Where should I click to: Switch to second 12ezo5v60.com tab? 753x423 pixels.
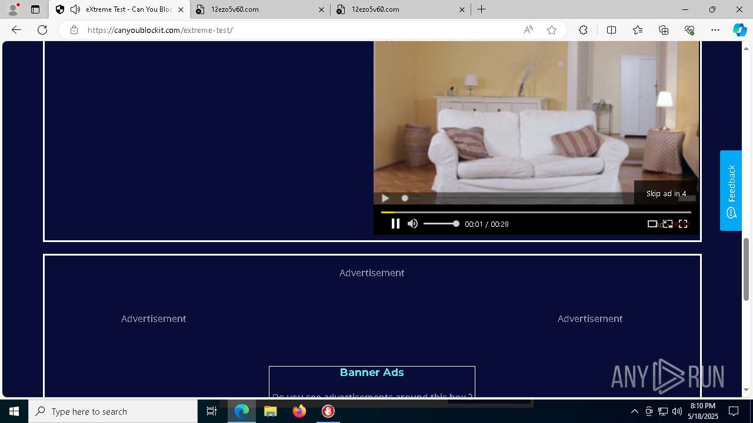click(401, 9)
